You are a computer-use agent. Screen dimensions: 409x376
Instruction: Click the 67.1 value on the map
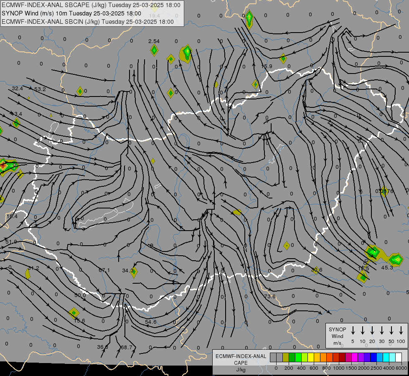tap(104, 270)
